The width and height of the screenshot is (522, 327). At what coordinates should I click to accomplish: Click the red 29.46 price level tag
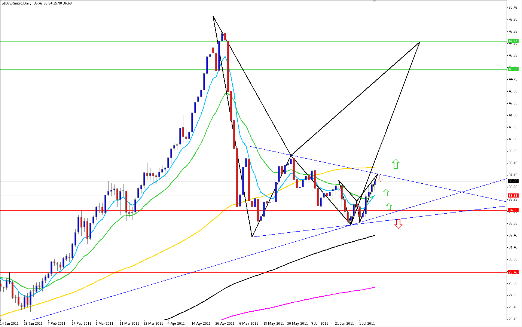(513, 272)
